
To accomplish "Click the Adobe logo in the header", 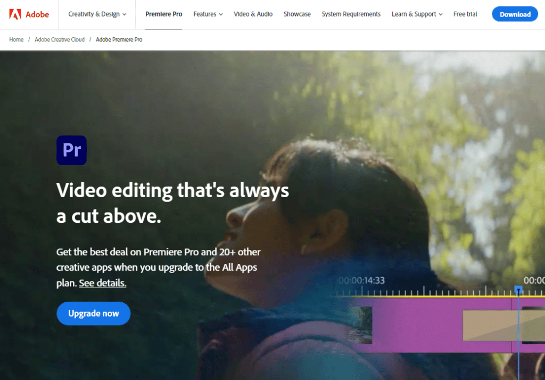I will pyautogui.click(x=29, y=14).
